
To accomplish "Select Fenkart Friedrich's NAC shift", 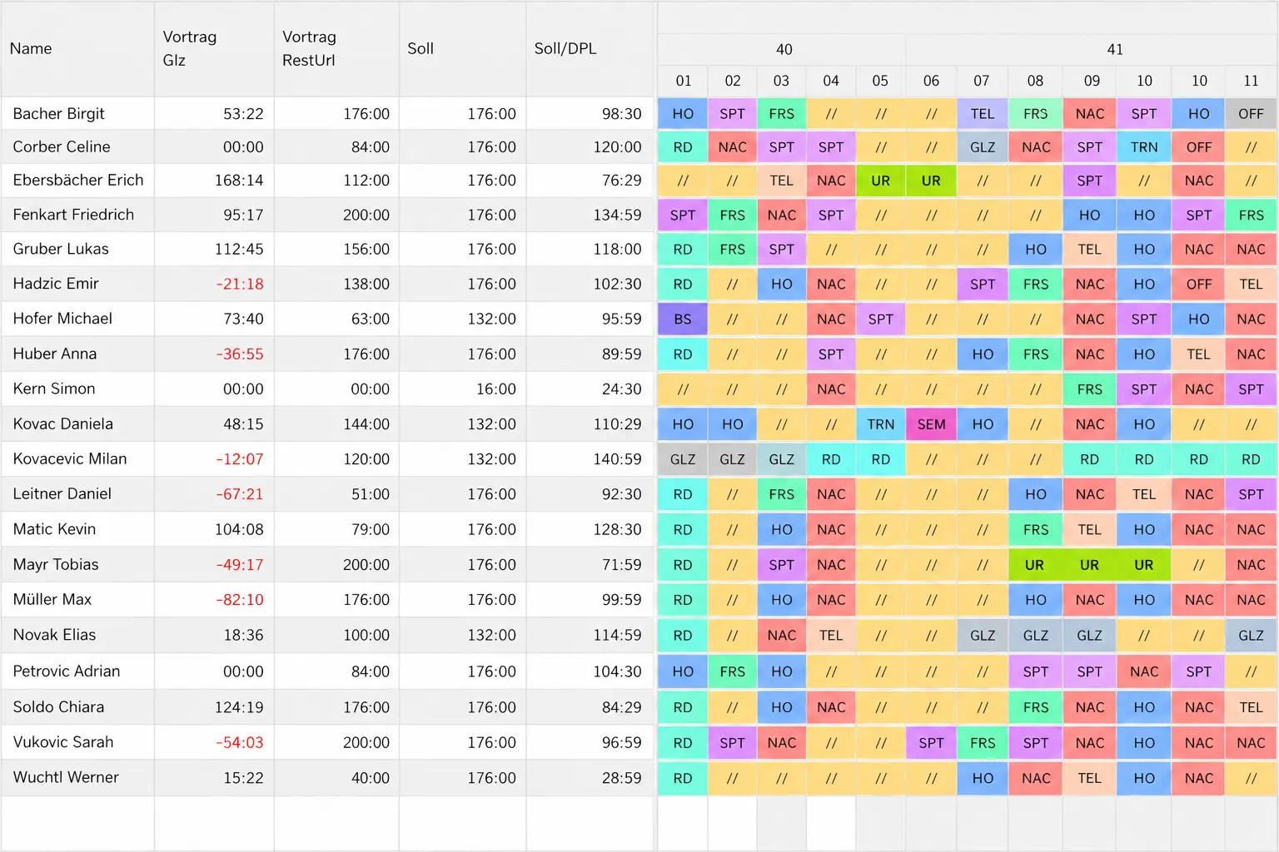I will pos(781,215).
